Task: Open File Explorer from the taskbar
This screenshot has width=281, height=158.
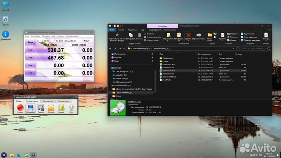Action: pos(12,155)
